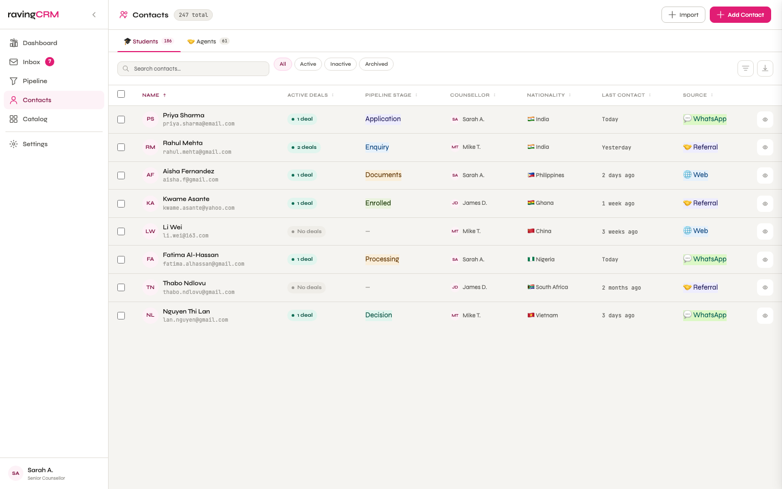The height and width of the screenshot is (489, 782).
Task: Click the export download icon
Action: pos(765,68)
